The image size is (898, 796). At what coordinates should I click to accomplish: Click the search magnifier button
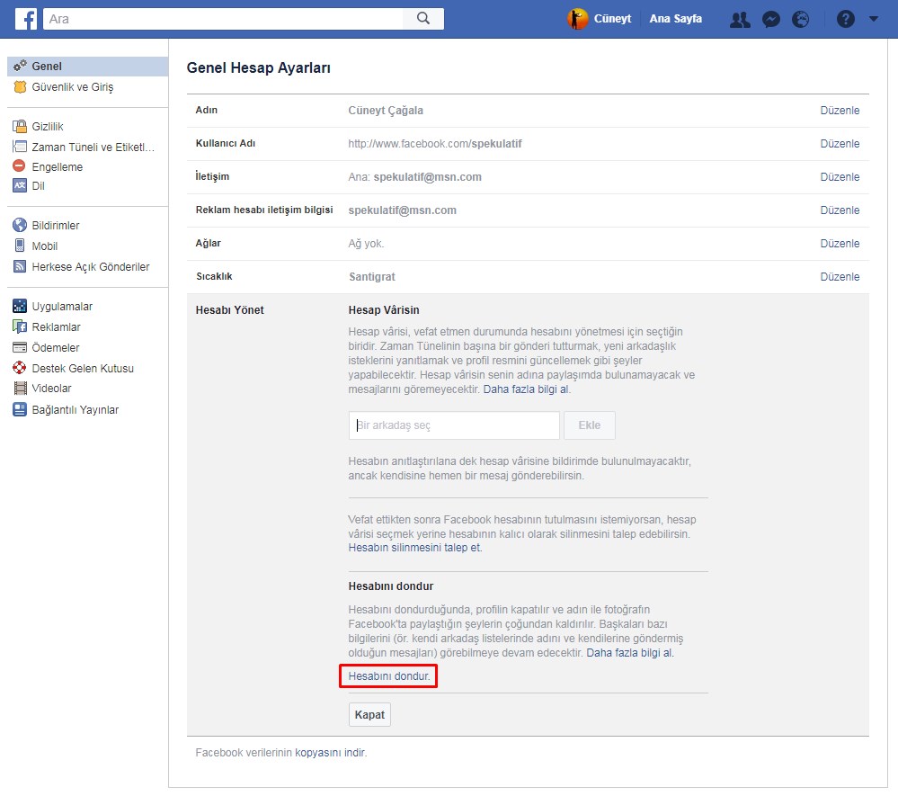(423, 18)
